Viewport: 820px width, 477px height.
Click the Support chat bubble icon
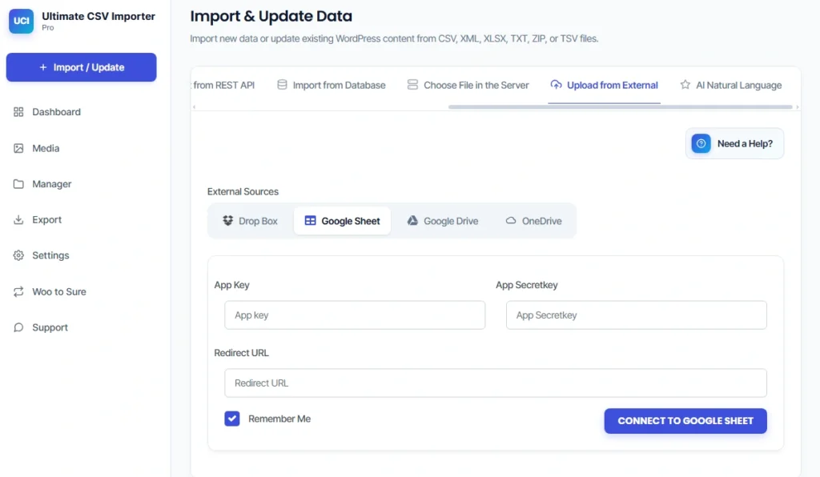18,327
